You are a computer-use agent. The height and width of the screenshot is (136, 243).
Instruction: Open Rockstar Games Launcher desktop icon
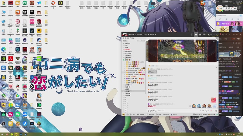pos(39,31)
